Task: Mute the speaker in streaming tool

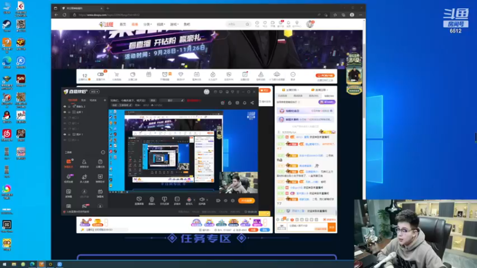Action: [x=202, y=200]
